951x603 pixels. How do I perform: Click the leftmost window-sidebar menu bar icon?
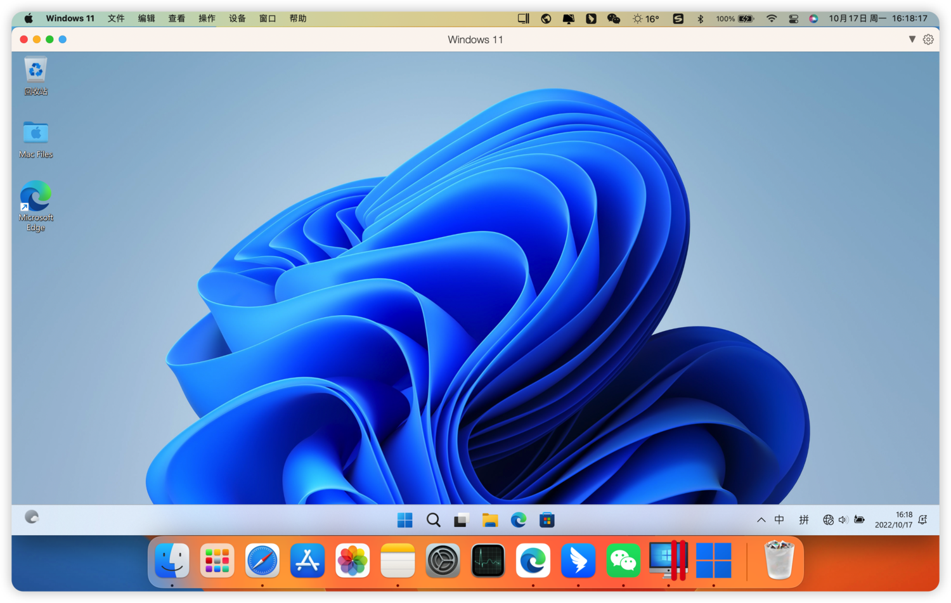(x=523, y=19)
